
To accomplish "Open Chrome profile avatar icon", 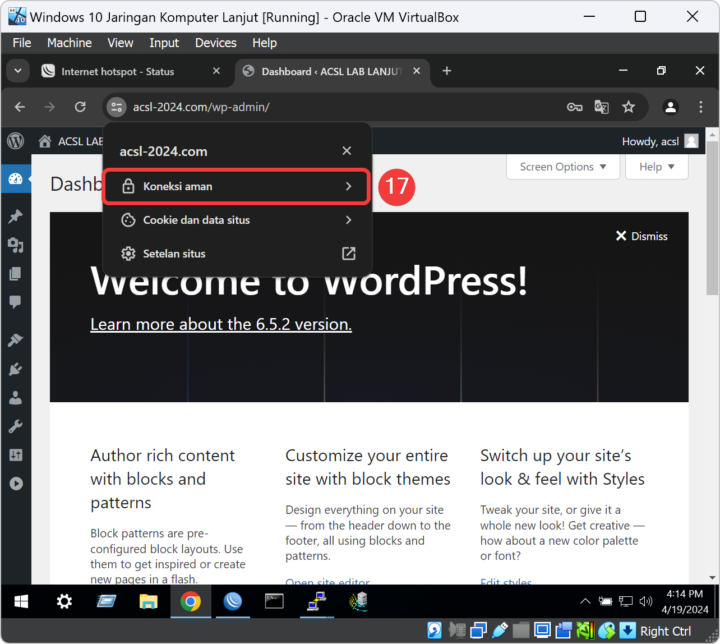I will coord(670,107).
